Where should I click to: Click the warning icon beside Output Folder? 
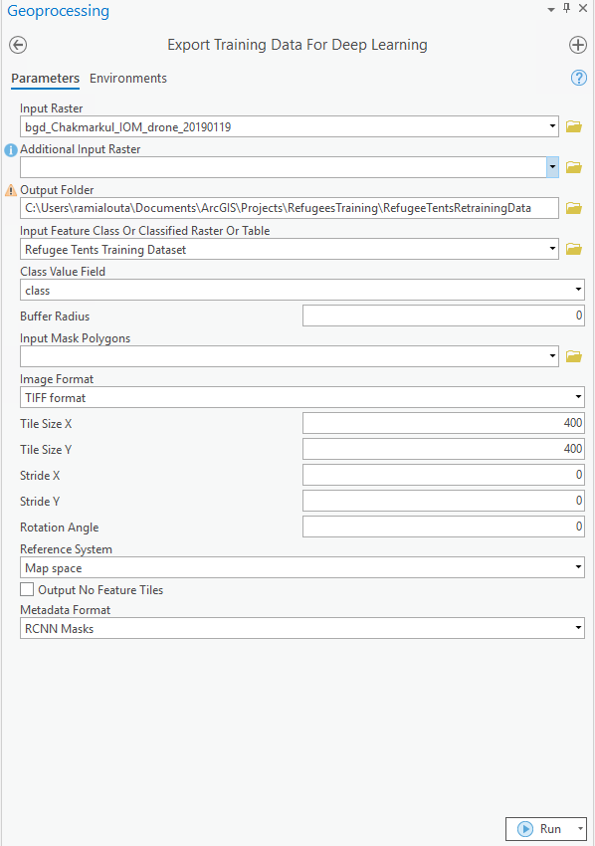tap(9, 189)
